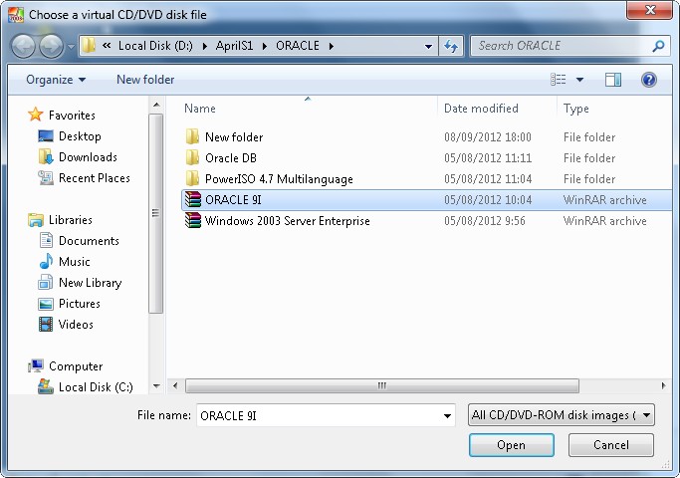Click the folder icon in address bar

coord(89,46)
